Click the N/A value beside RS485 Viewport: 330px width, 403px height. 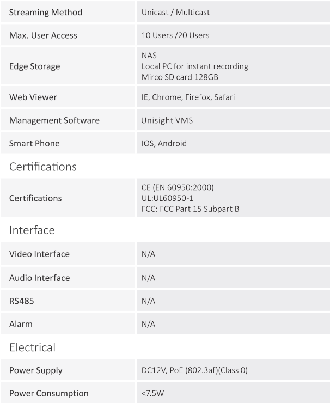[x=148, y=301]
